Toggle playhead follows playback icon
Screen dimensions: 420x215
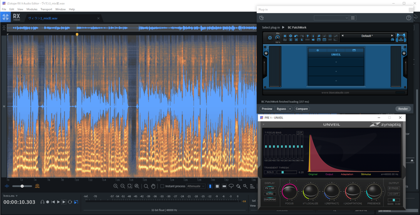coord(76,202)
